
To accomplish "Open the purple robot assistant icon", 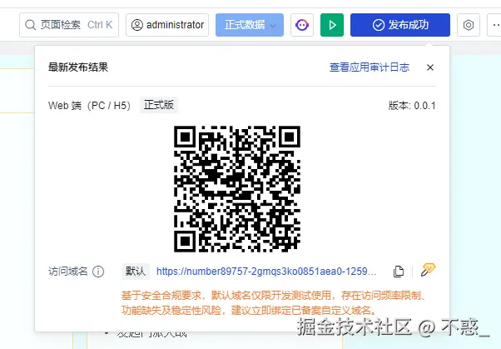I will (x=302, y=25).
